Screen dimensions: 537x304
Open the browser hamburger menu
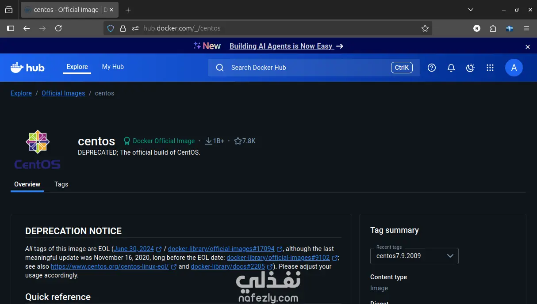pos(526,28)
